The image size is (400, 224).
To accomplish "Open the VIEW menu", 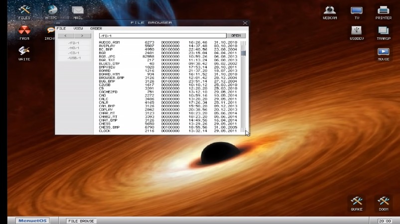I will (78, 28).
